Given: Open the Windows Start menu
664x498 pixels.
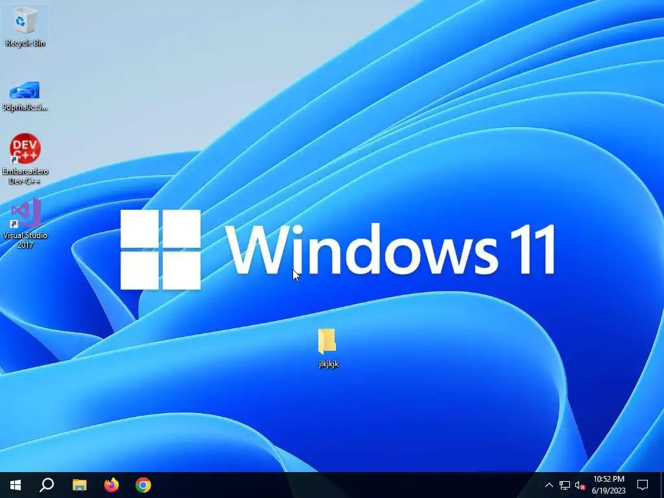Looking at the screenshot, I should [x=16, y=485].
